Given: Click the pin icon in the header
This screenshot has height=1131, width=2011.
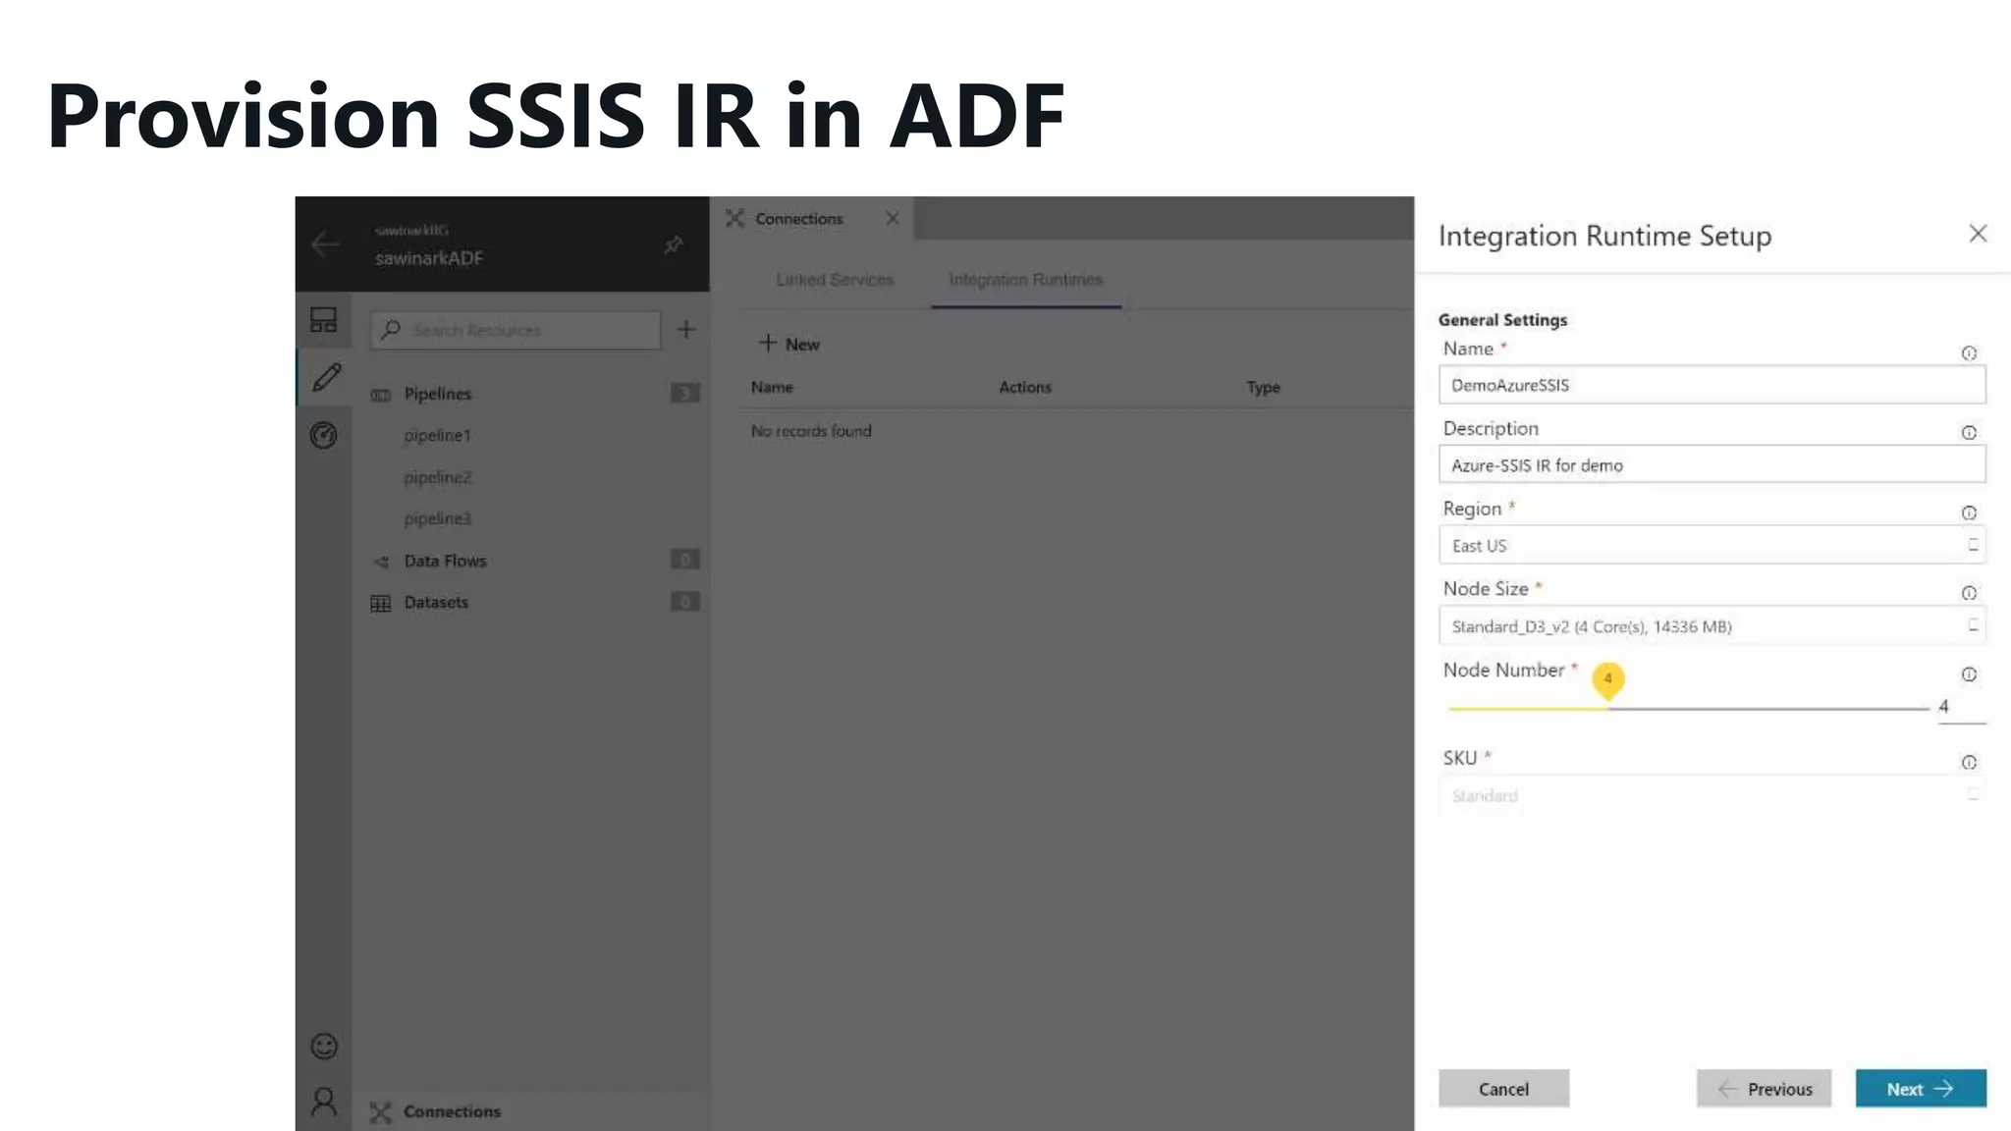Looking at the screenshot, I should coord(673,244).
